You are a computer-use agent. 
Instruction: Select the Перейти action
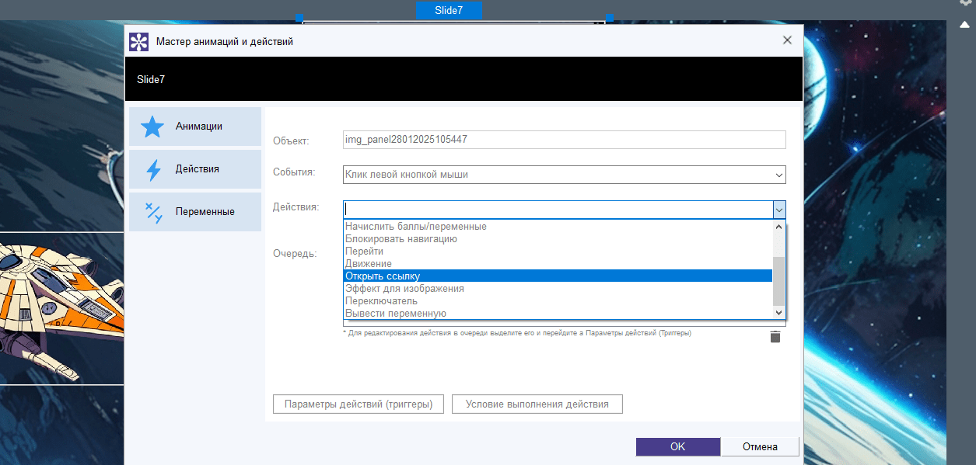558,252
